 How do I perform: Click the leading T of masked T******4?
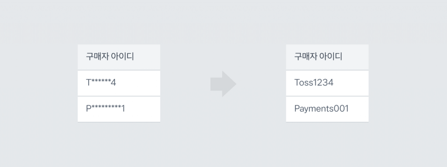tap(88, 83)
